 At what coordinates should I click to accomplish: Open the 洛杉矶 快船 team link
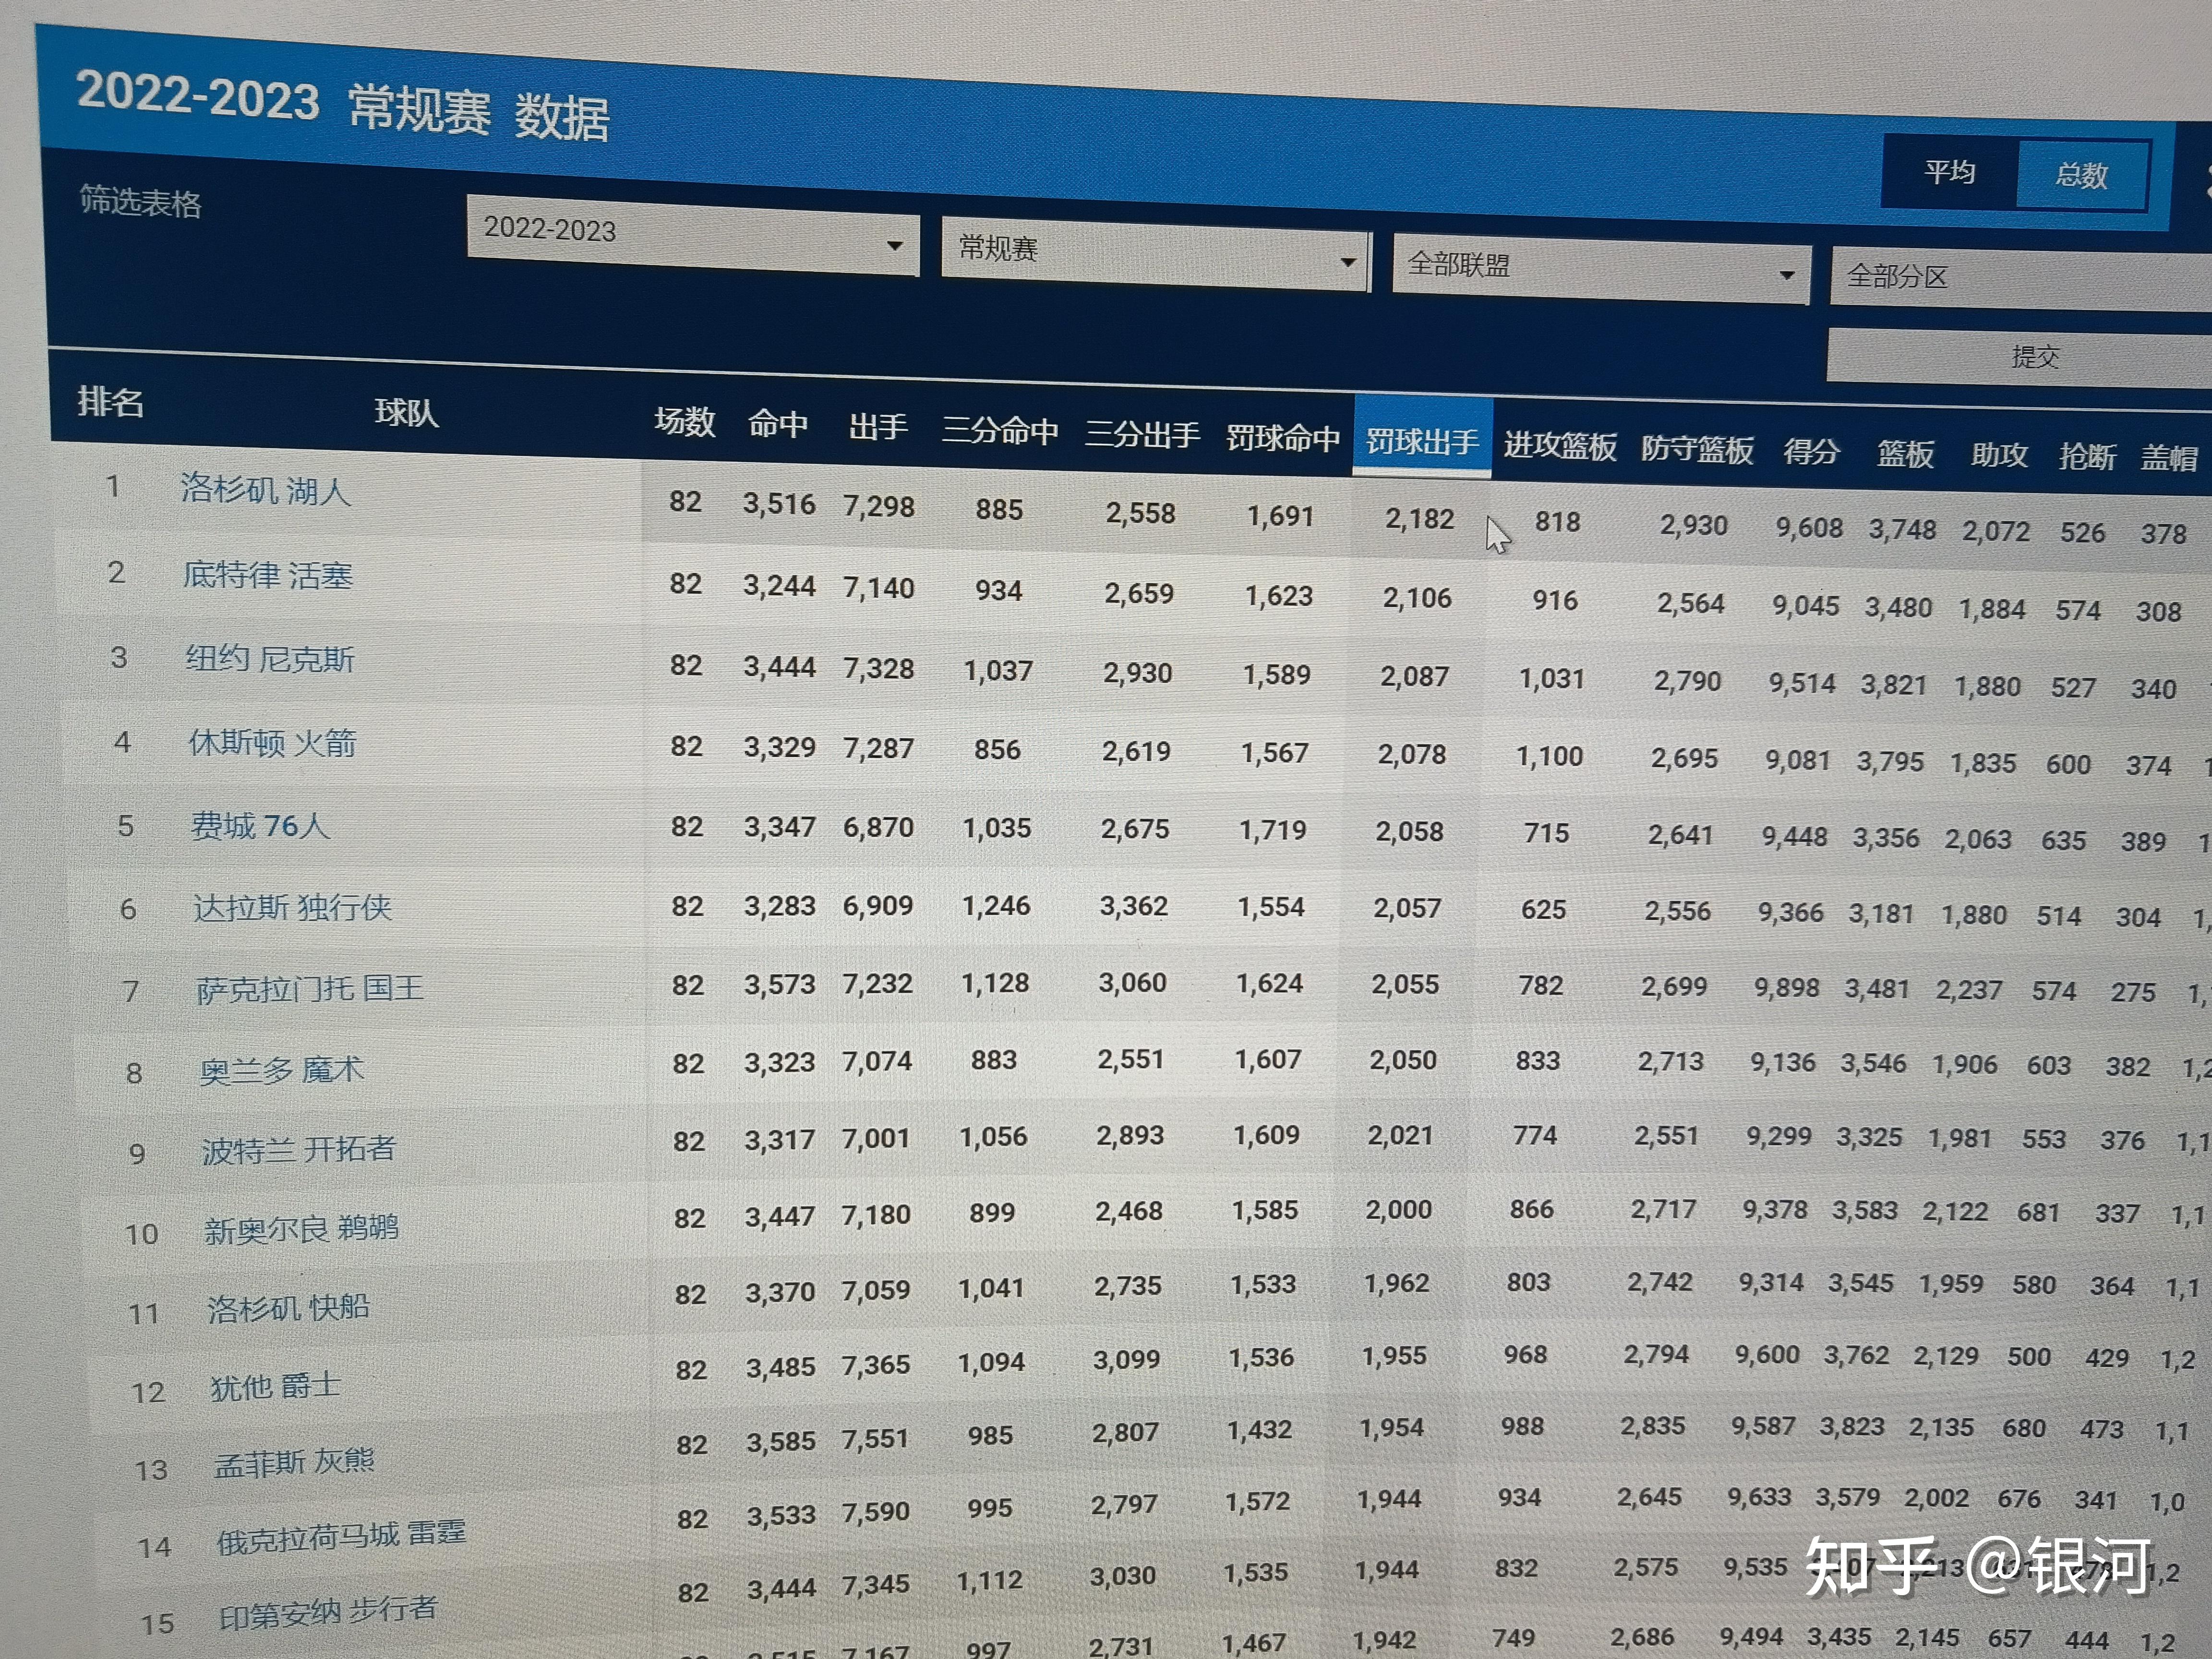pos(289,1308)
